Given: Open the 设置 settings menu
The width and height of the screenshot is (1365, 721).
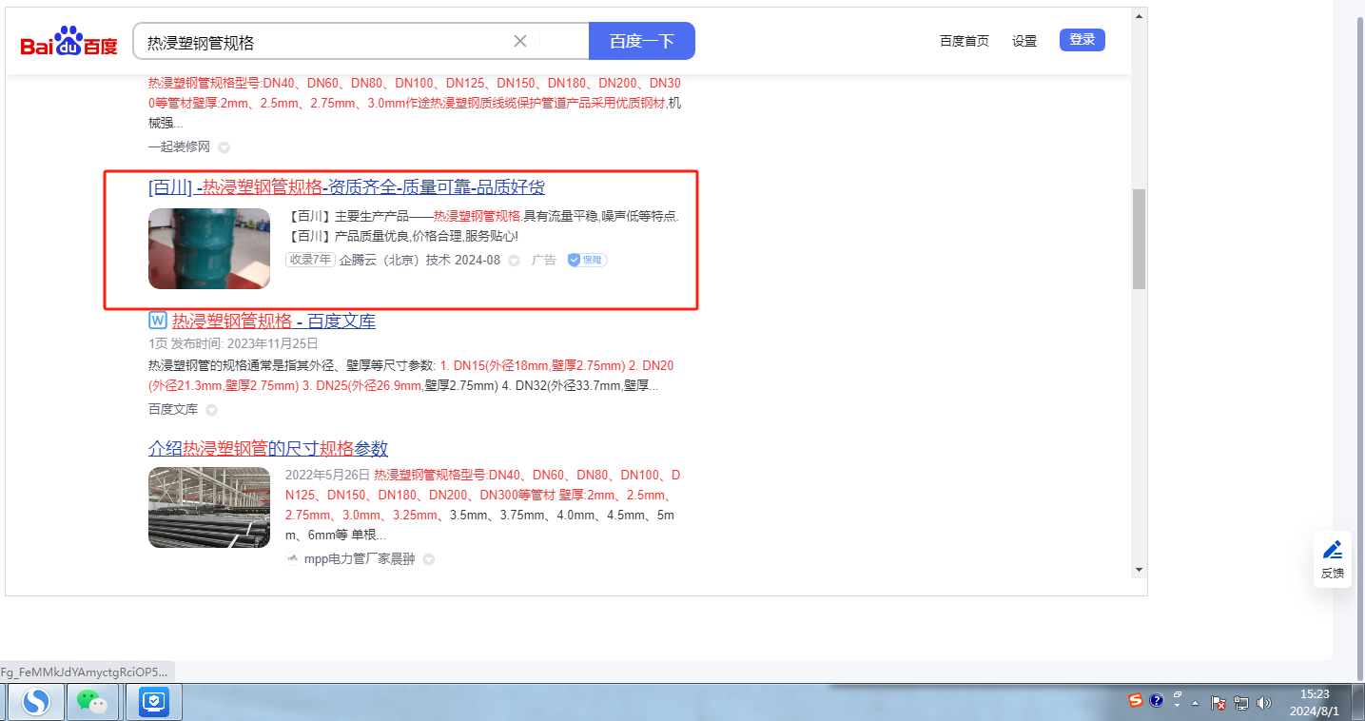Looking at the screenshot, I should [1024, 41].
